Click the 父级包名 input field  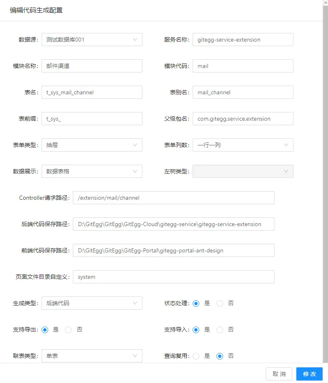242,119
